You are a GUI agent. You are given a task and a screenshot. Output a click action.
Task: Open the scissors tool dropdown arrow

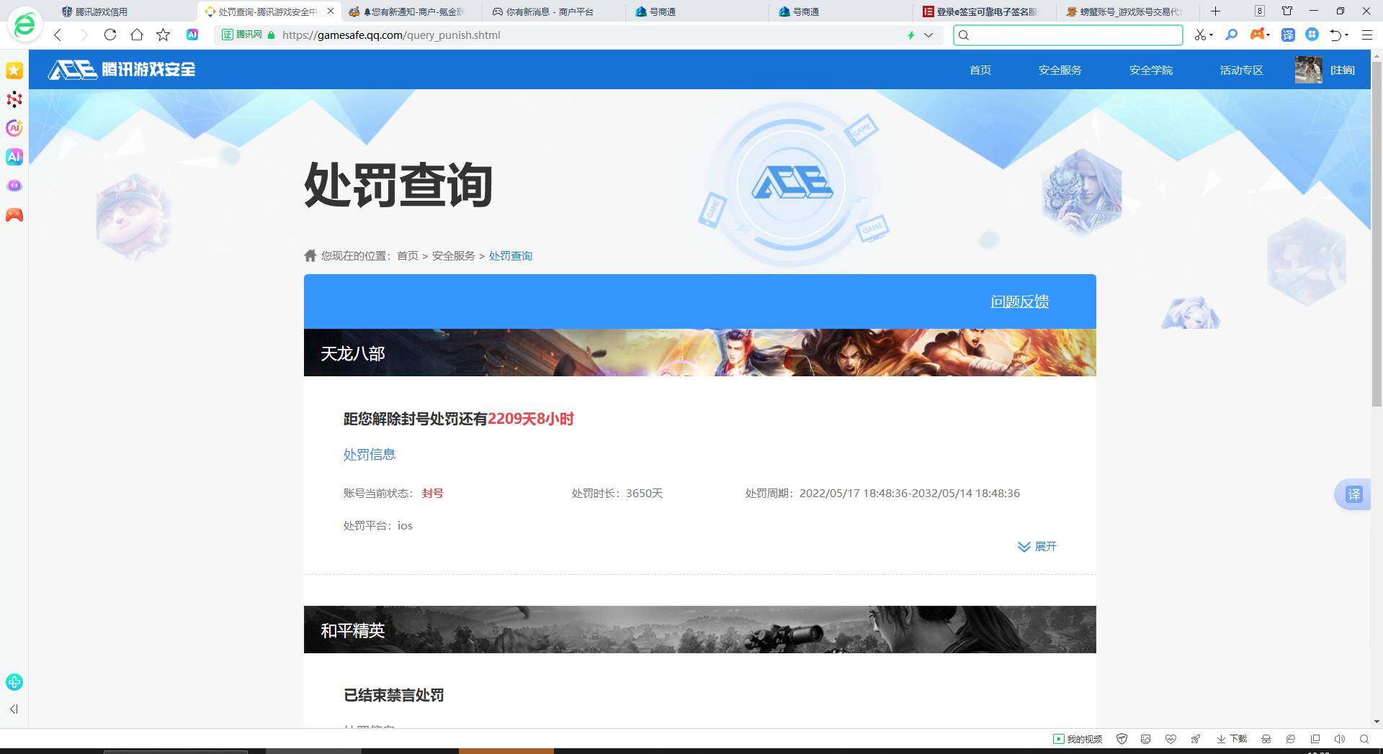pyautogui.click(x=1212, y=35)
